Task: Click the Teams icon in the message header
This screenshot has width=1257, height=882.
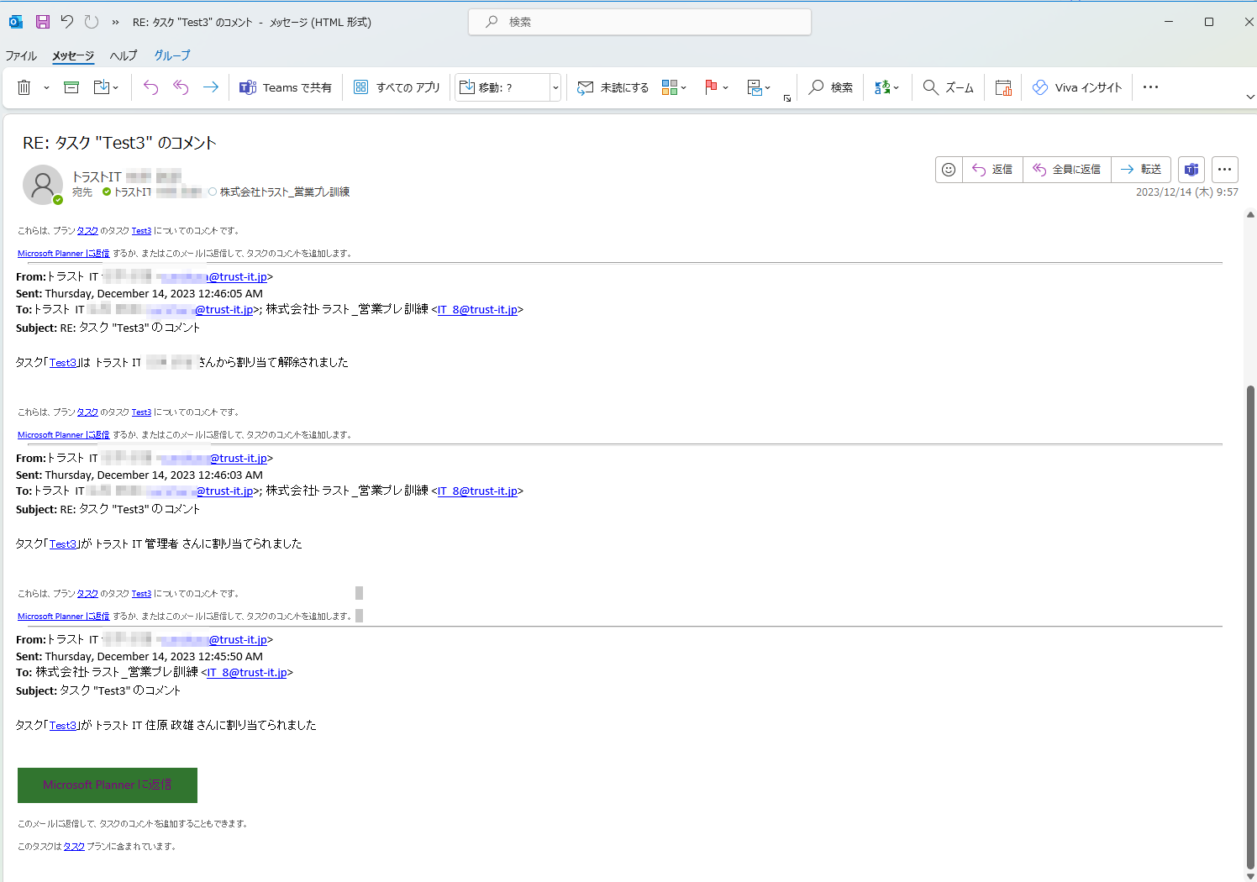Action: pos(1191,170)
